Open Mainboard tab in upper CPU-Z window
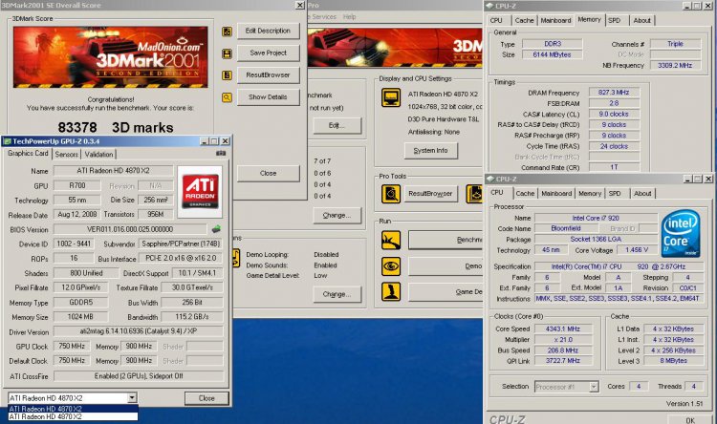 click(555, 21)
